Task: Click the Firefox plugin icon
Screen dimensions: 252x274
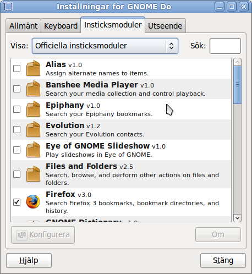Action: (x=33, y=202)
